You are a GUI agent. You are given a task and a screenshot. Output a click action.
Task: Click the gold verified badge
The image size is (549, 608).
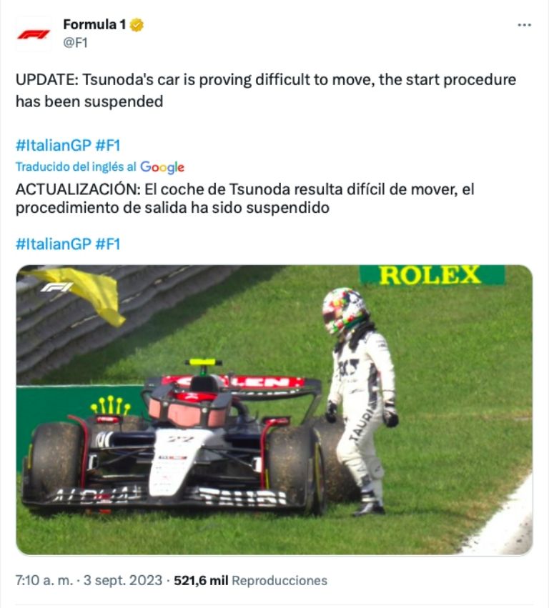click(x=137, y=25)
